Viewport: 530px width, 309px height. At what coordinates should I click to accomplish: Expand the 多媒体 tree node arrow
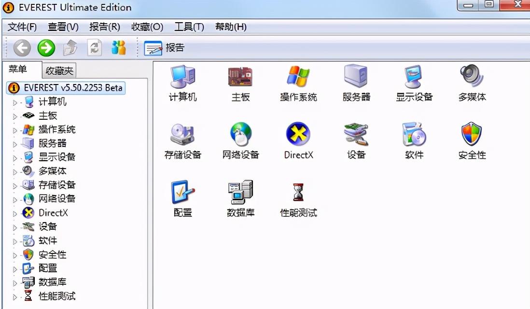(14, 172)
